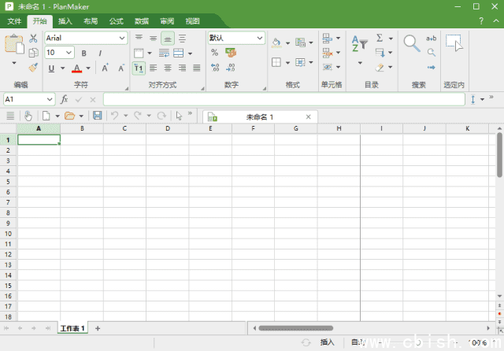Screen dimensions: 504x351
Task: Open font color dropdown arrow
Action: (88, 68)
